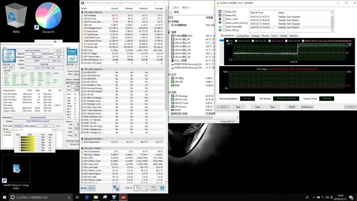357x201 pixels.
Task: Open the CPU #0 selector dropdown
Action: (9, 64)
